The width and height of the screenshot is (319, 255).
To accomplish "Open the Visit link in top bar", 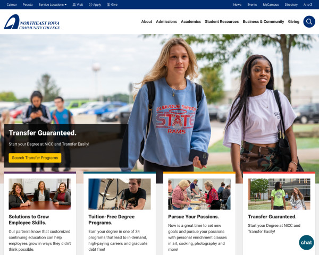I will point(78,4).
